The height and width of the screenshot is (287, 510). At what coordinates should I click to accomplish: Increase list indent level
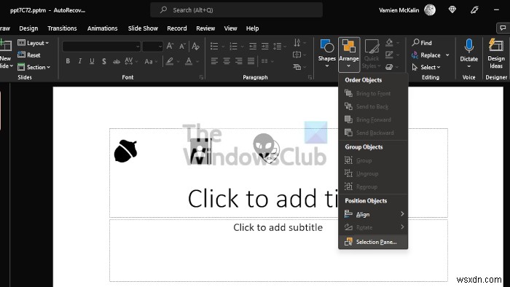265,46
